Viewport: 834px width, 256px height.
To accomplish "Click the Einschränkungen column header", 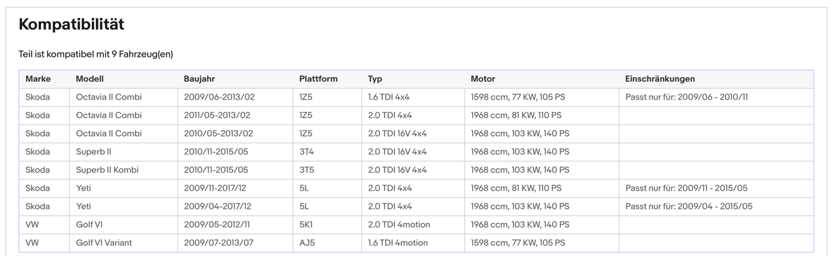I will 660,79.
